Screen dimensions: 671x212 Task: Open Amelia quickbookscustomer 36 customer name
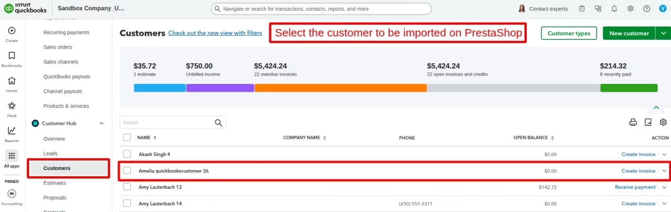tap(174, 171)
